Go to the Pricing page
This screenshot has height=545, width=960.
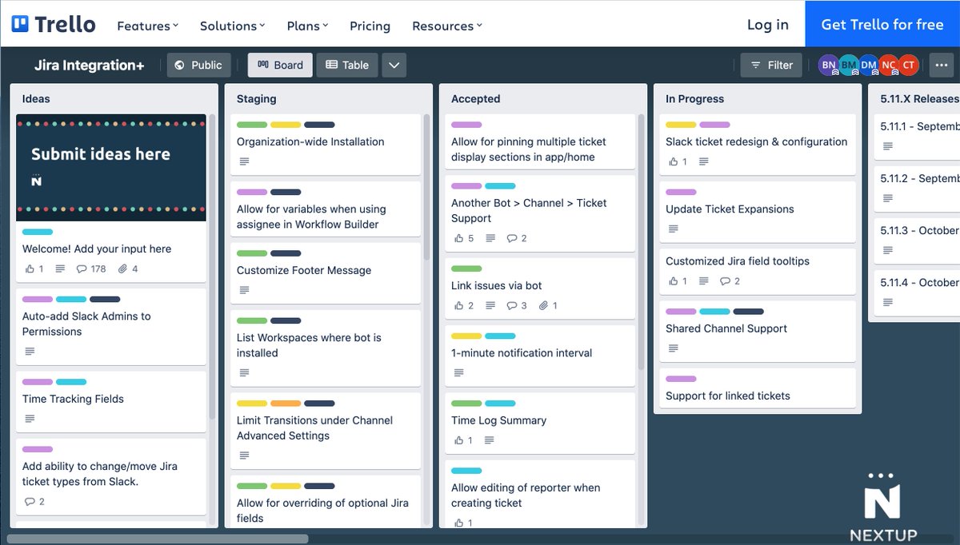coord(370,26)
